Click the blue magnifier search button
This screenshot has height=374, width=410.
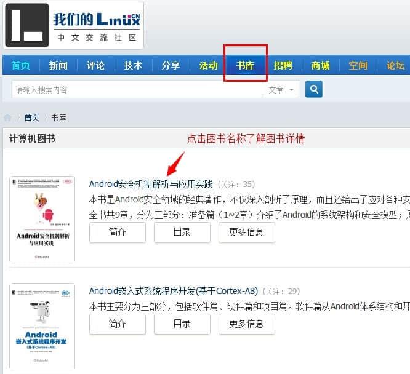coord(313,89)
